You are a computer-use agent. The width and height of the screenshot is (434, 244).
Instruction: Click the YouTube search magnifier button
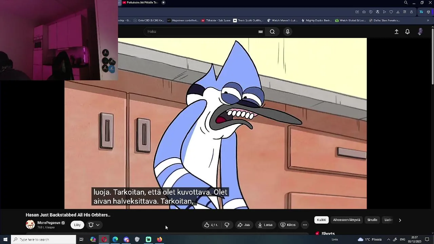272,32
